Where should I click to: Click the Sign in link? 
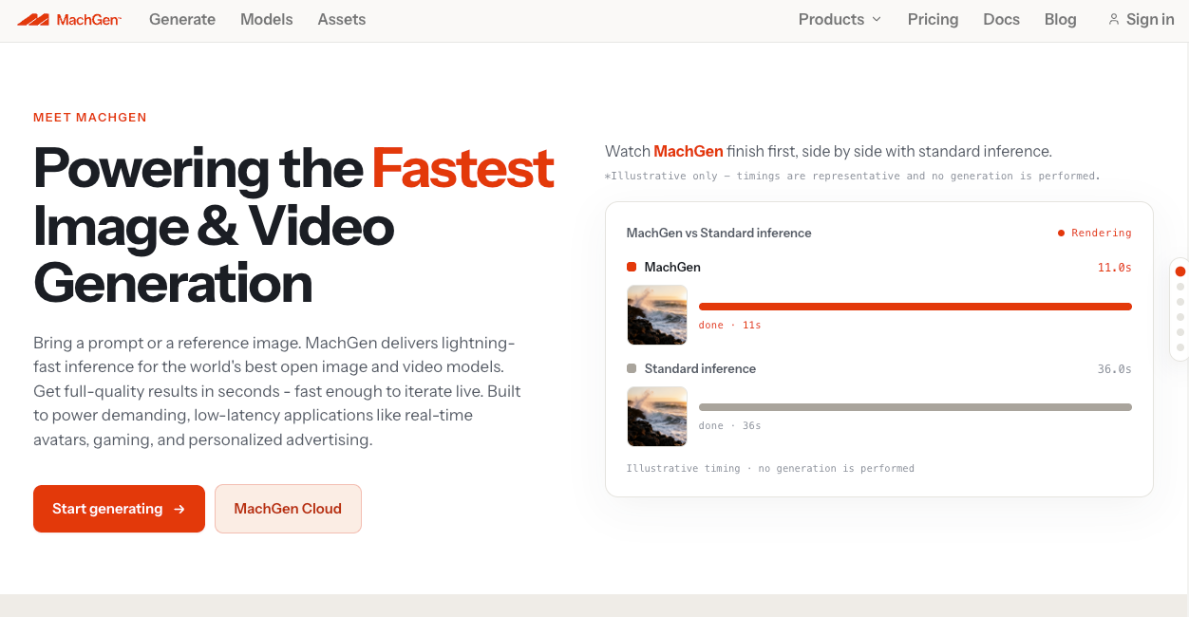(x=1141, y=19)
